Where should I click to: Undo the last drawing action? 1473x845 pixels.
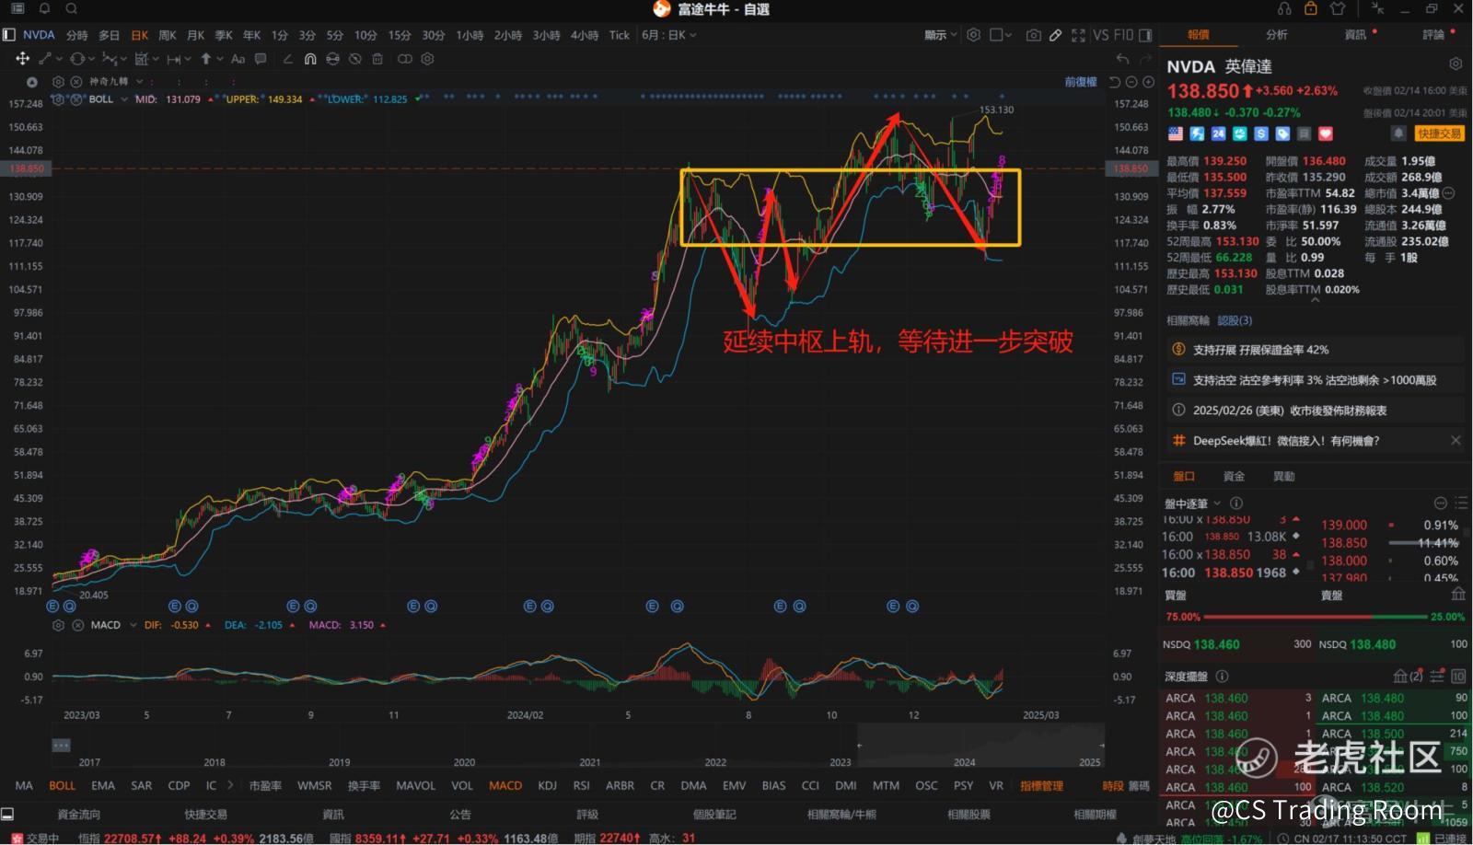click(1122, 59)
